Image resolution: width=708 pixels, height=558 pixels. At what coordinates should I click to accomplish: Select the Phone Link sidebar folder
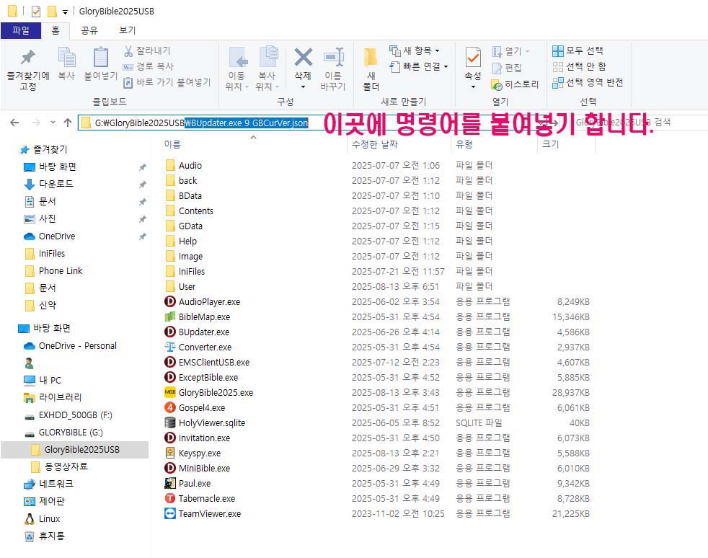[53, 271]
